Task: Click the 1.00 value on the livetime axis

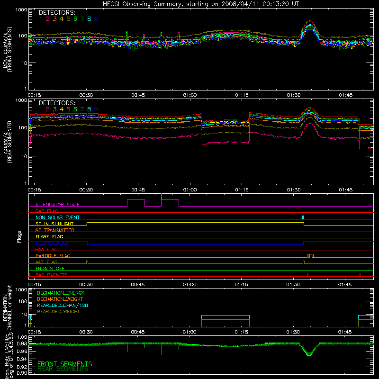Action: [22, 337]
